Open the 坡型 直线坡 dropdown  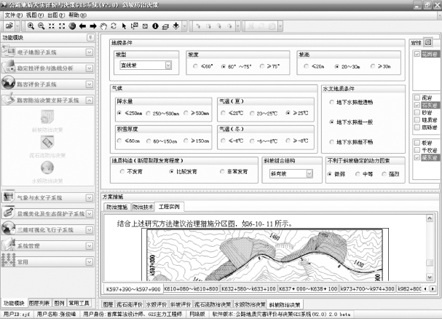click(x=168, y=66)
